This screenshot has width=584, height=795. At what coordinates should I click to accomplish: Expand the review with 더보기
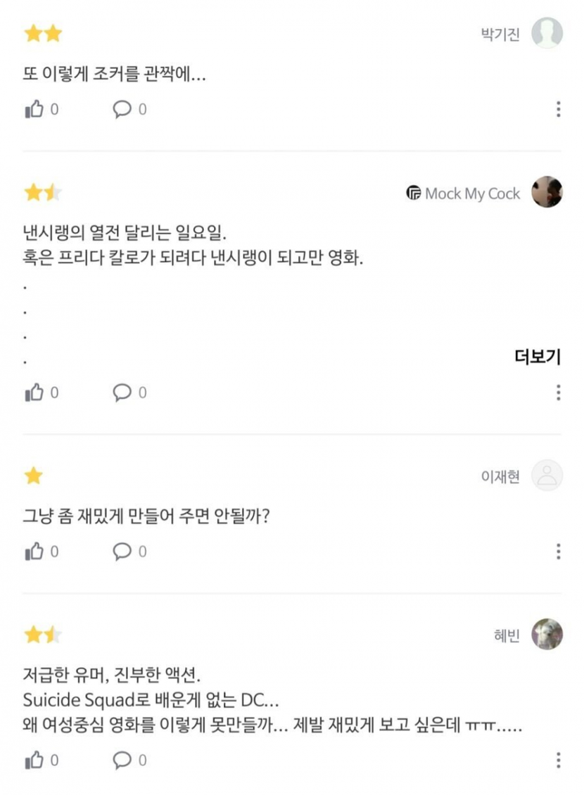(538, 357)
